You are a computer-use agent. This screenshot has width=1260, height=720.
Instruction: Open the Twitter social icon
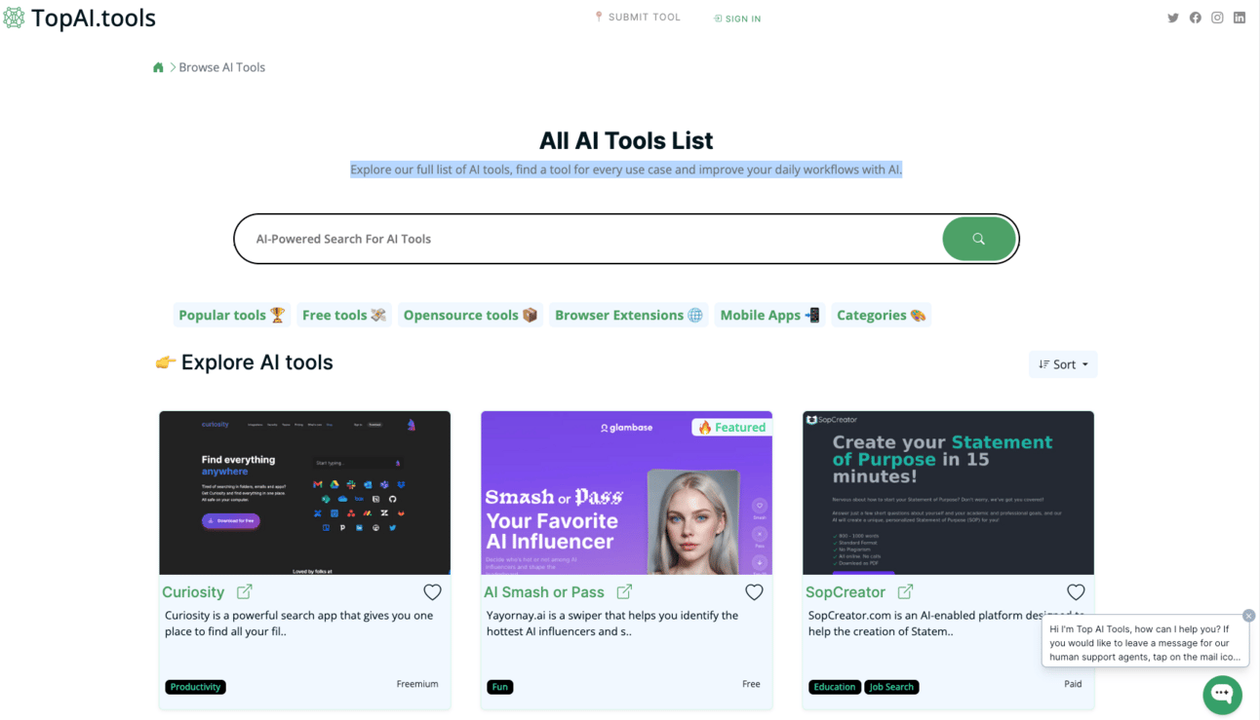coord(1173,18)
